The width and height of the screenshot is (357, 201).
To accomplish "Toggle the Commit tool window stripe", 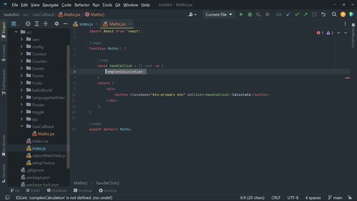I will pos(4,53).
